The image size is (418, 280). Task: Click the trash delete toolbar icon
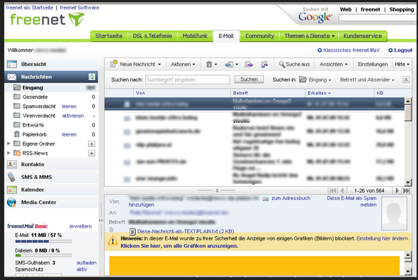(x=209, y=64)
